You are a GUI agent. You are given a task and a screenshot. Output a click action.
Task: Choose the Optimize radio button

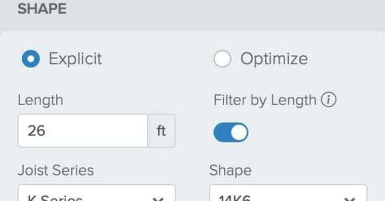tap(222, 59)
